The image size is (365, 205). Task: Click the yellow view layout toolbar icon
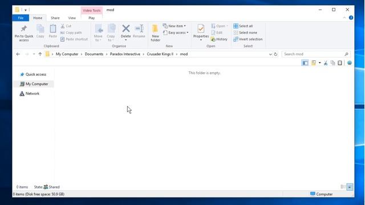click(x=314, y=63)
